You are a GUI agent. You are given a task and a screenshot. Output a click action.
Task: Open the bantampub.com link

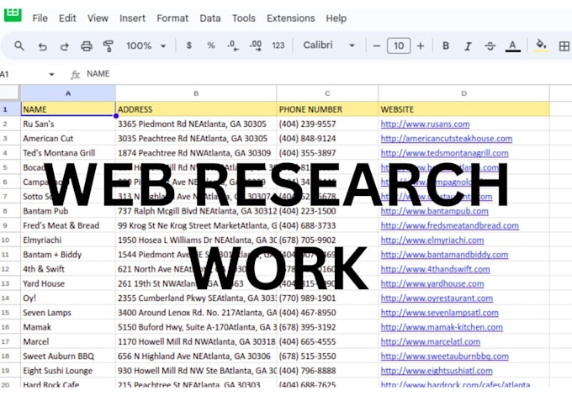[x=435, y=211]
